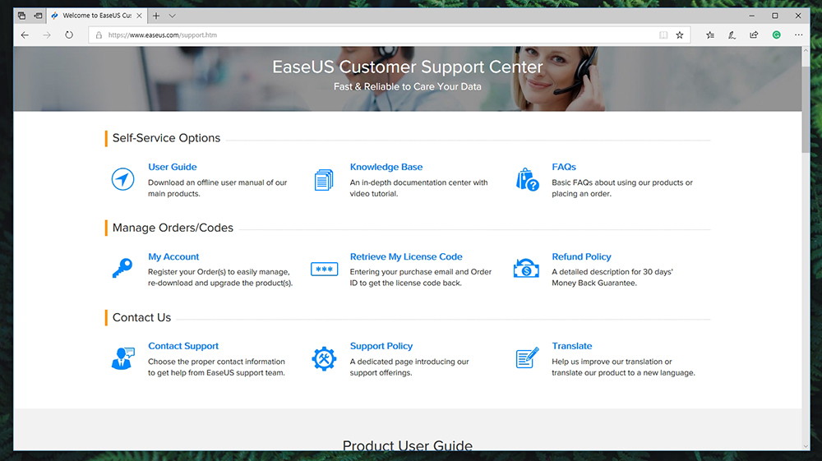The width and height of the screenshot is (822, 461).
Task: Click the green Grammarly extension icon
Action: (777, 35)
